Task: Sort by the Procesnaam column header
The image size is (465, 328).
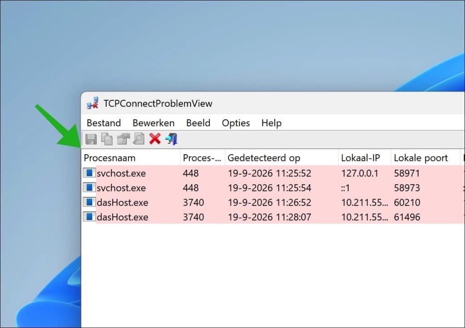Action: [x=130, y=158]
